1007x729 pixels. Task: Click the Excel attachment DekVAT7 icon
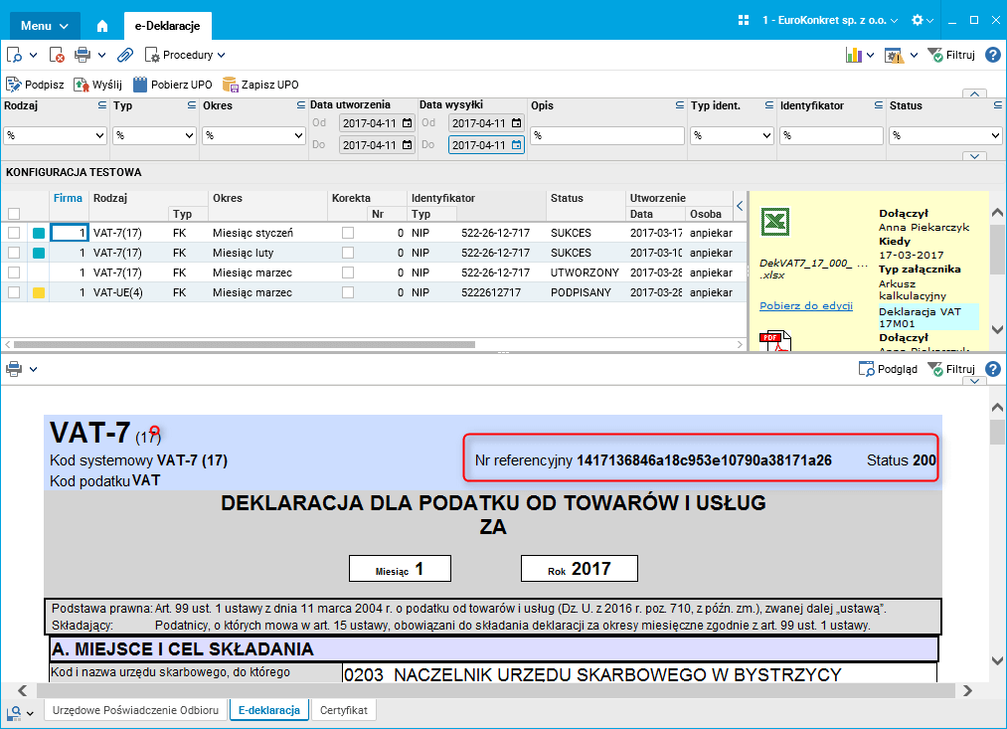click(775, 222)
